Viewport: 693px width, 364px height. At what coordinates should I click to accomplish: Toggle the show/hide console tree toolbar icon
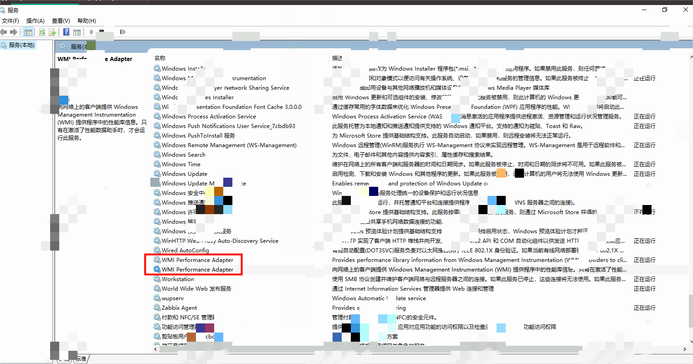click(28, 32)
